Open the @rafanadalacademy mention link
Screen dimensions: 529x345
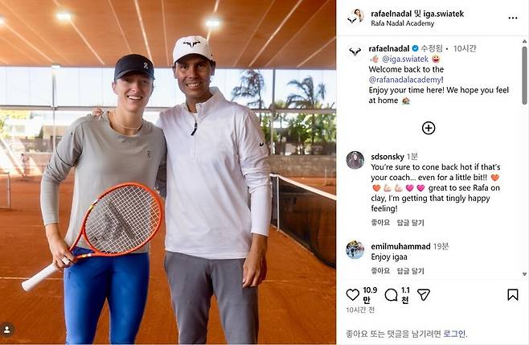[x=406, y=80]
